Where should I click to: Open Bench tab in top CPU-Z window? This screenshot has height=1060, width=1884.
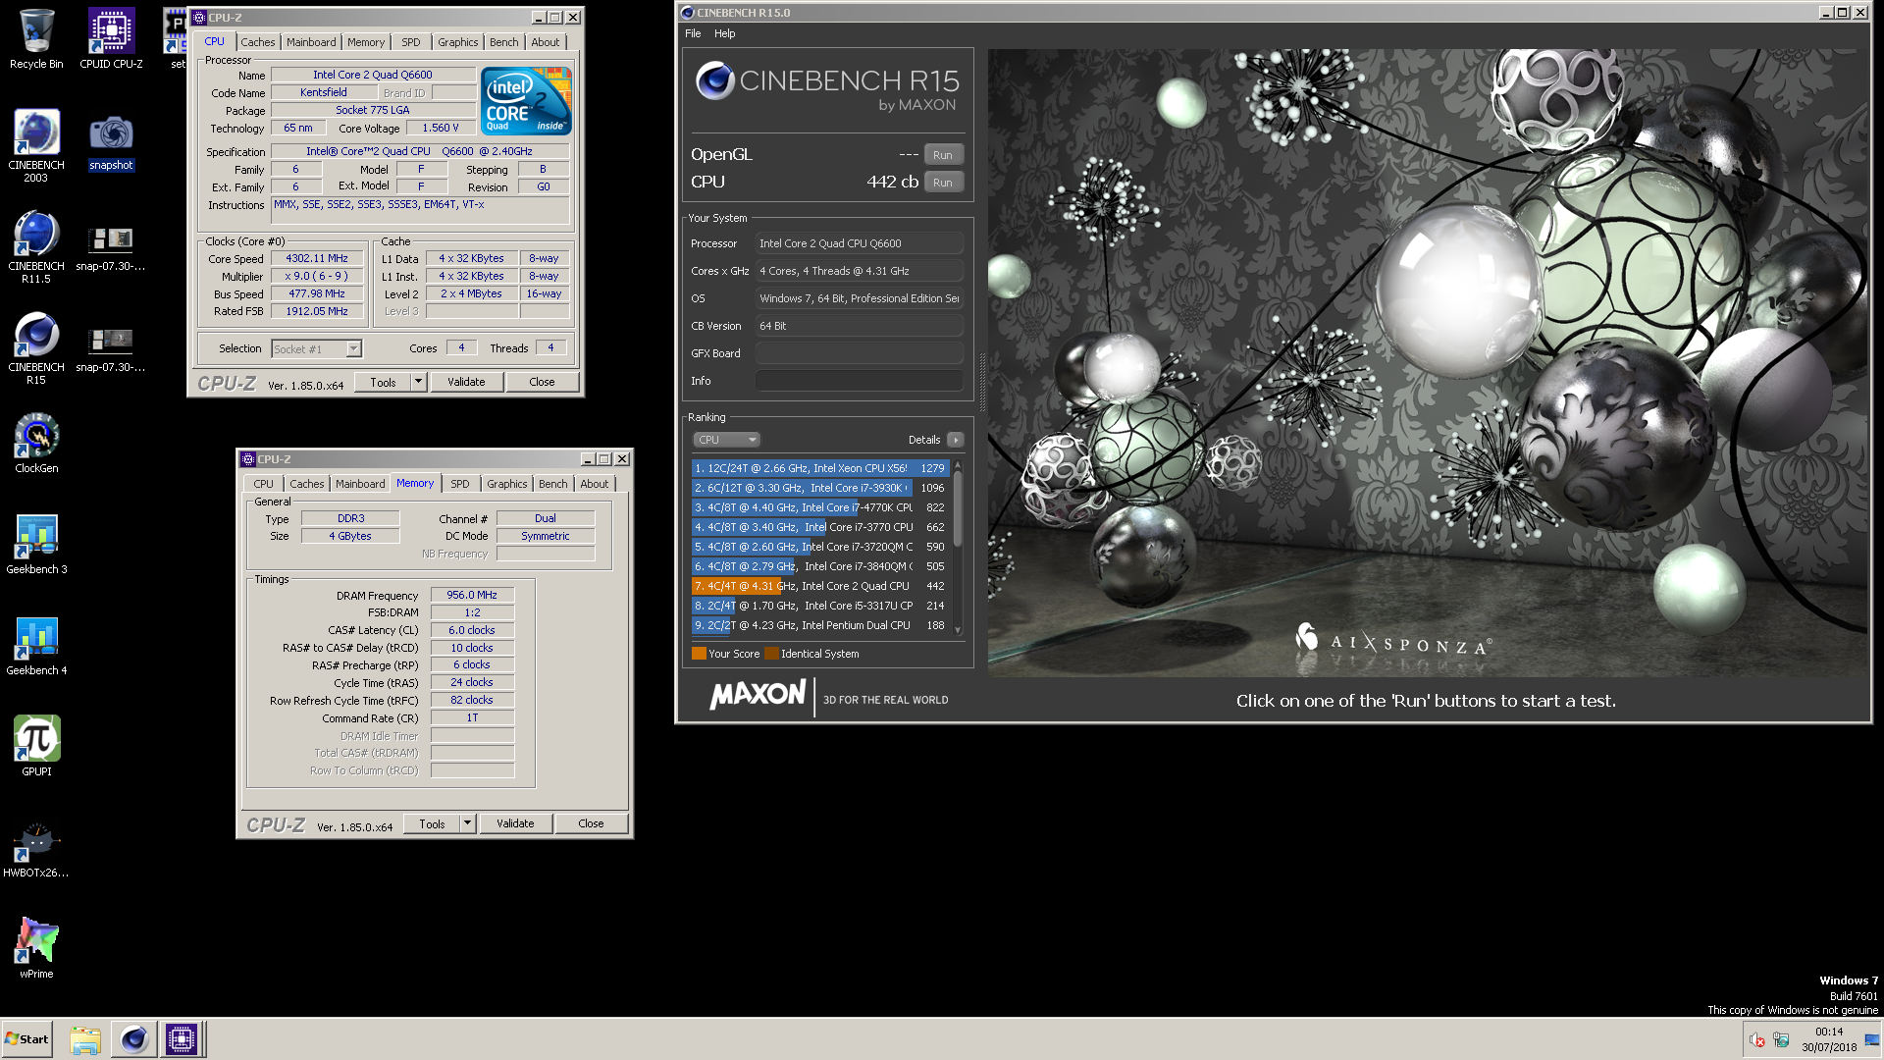pos(503,42)
